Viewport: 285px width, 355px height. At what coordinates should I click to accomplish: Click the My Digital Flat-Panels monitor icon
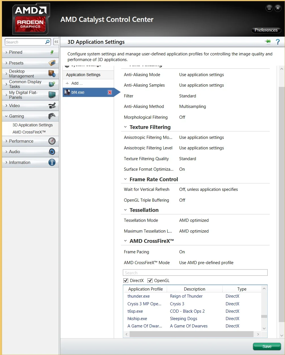pyautogui.click(x=52, y=95)
